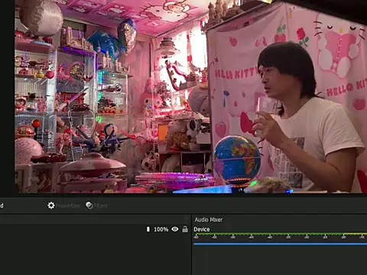367x275 pixels.
Task: Open source Properties with gear icon
Action: point(63,205)
